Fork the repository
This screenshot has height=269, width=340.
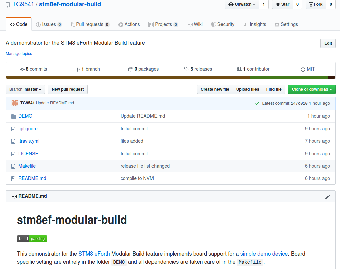coord(316,4)
